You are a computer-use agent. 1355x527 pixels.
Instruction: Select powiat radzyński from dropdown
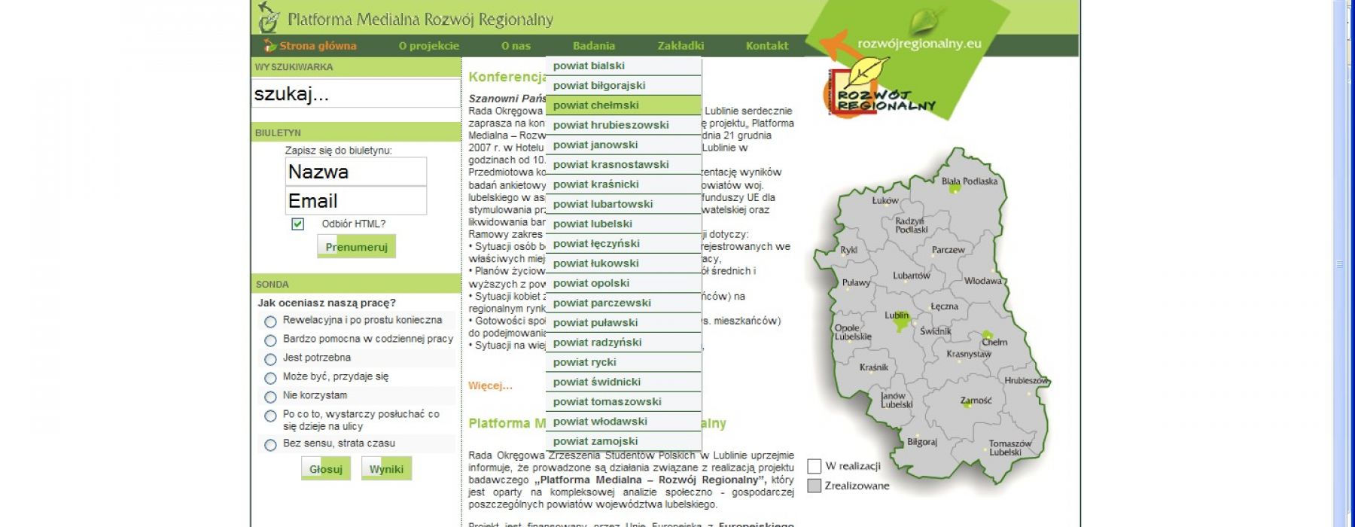coord(623,343)
